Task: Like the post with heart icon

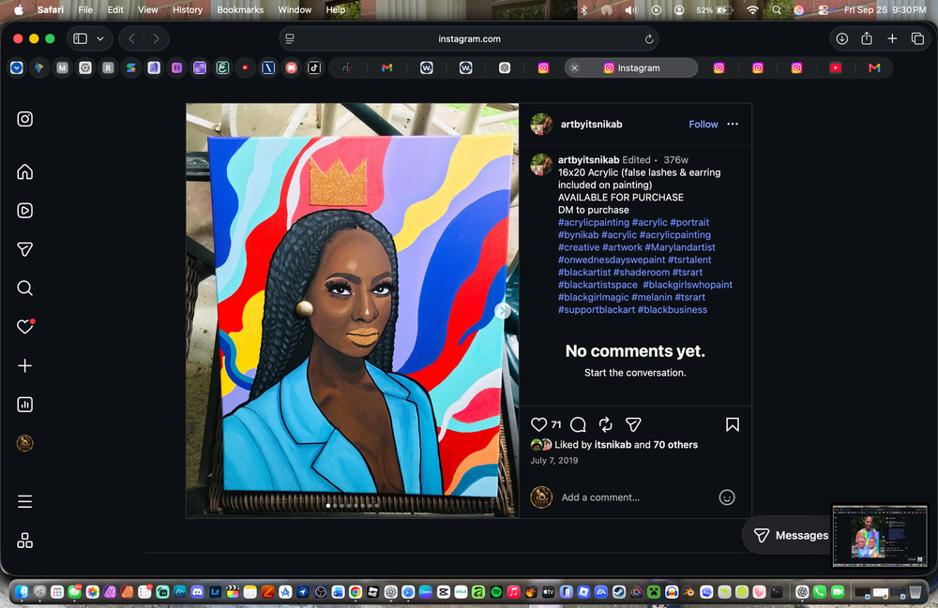Action: 539,424
